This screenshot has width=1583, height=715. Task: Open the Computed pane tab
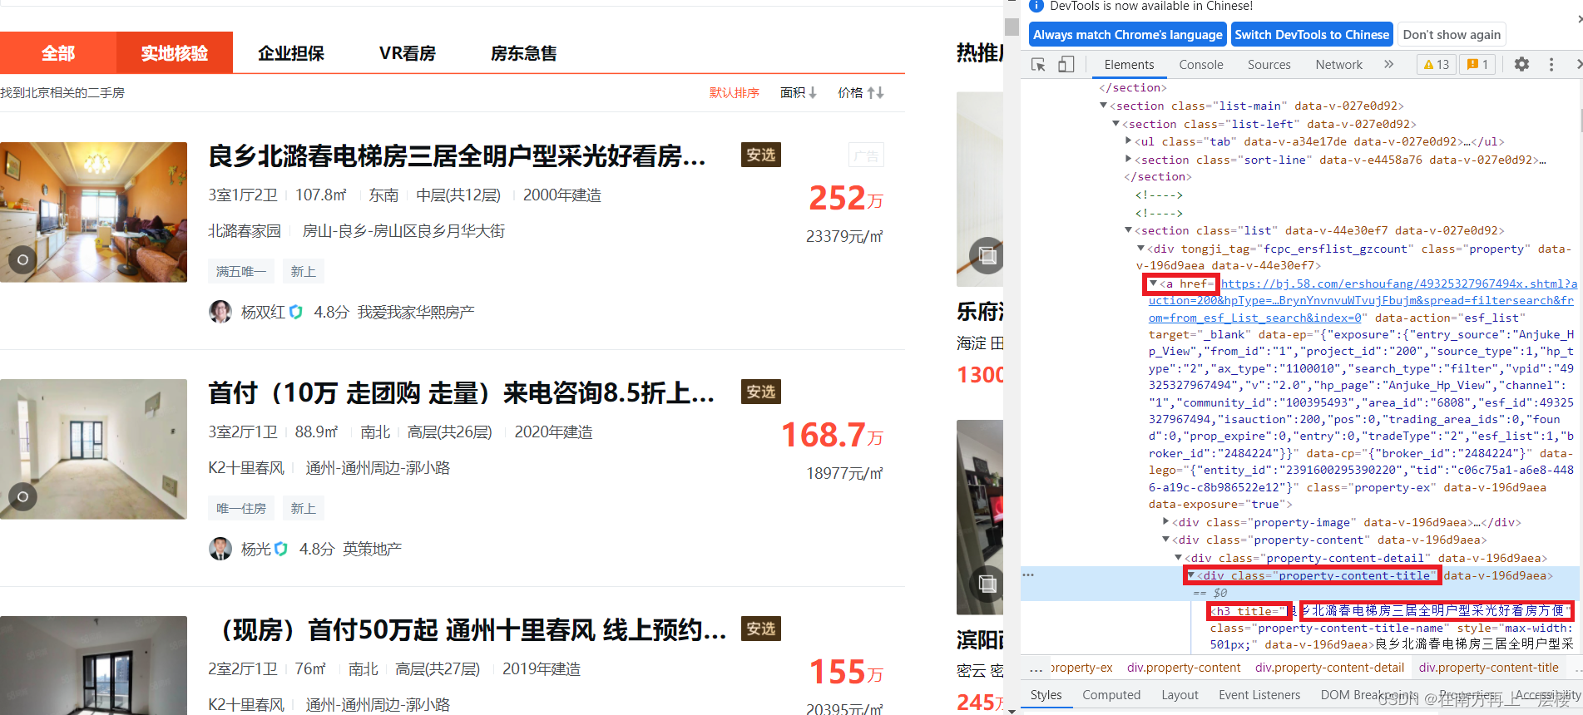pyautogui.click(x=1111, y=695)
